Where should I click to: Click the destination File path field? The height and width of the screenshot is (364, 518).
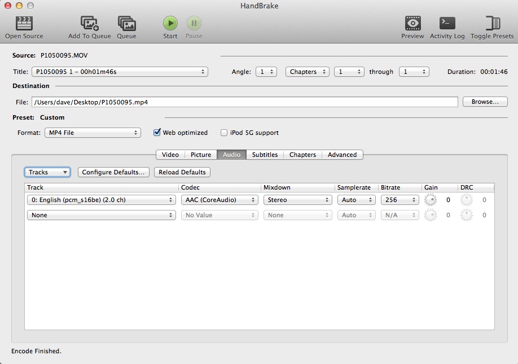pos(244,102)
